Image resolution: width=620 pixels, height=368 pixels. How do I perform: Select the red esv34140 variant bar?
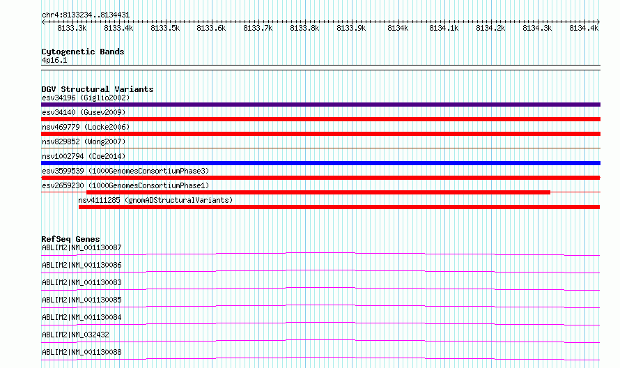tap(320, 119)
